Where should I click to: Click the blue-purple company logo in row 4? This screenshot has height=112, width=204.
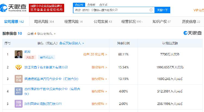pos(19,91)
